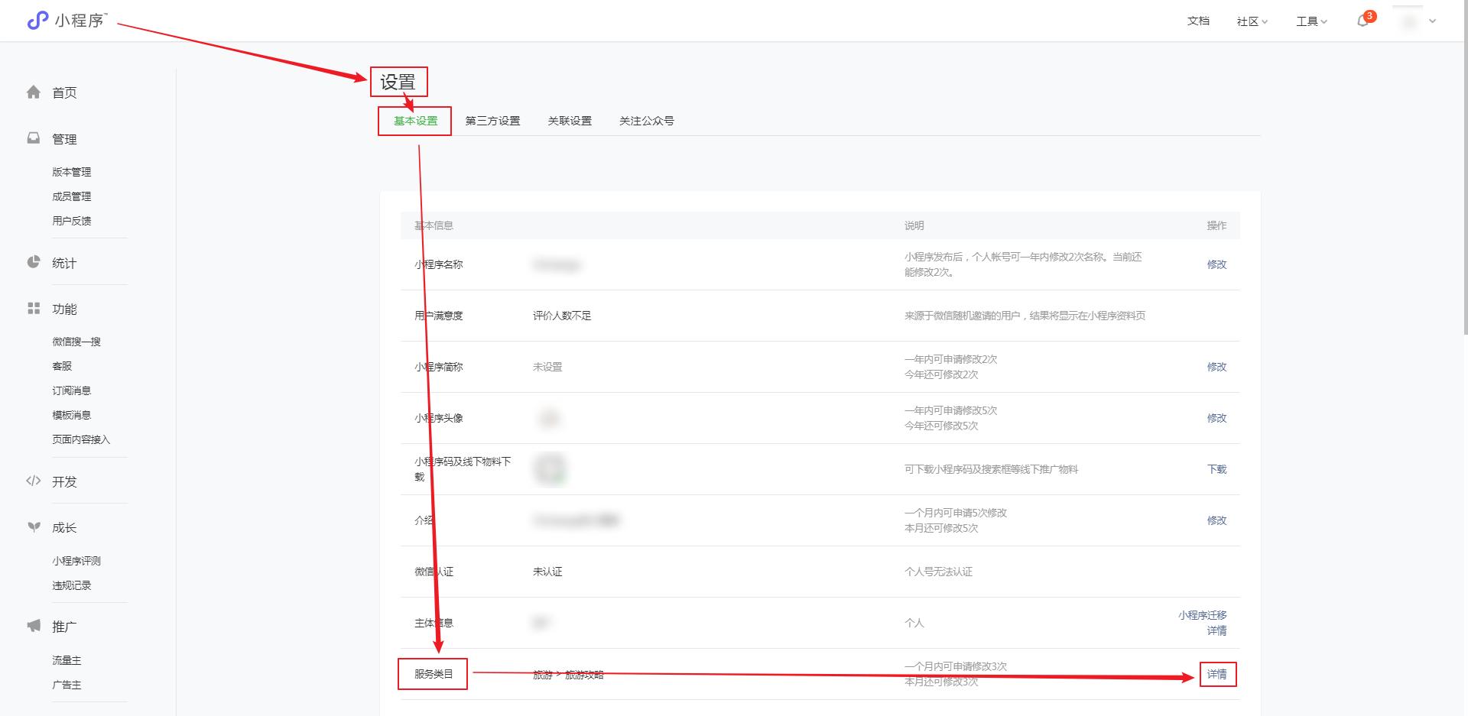1468x716 pixels.
Task: Open the notification bell icon
Action: (1362, 21)
